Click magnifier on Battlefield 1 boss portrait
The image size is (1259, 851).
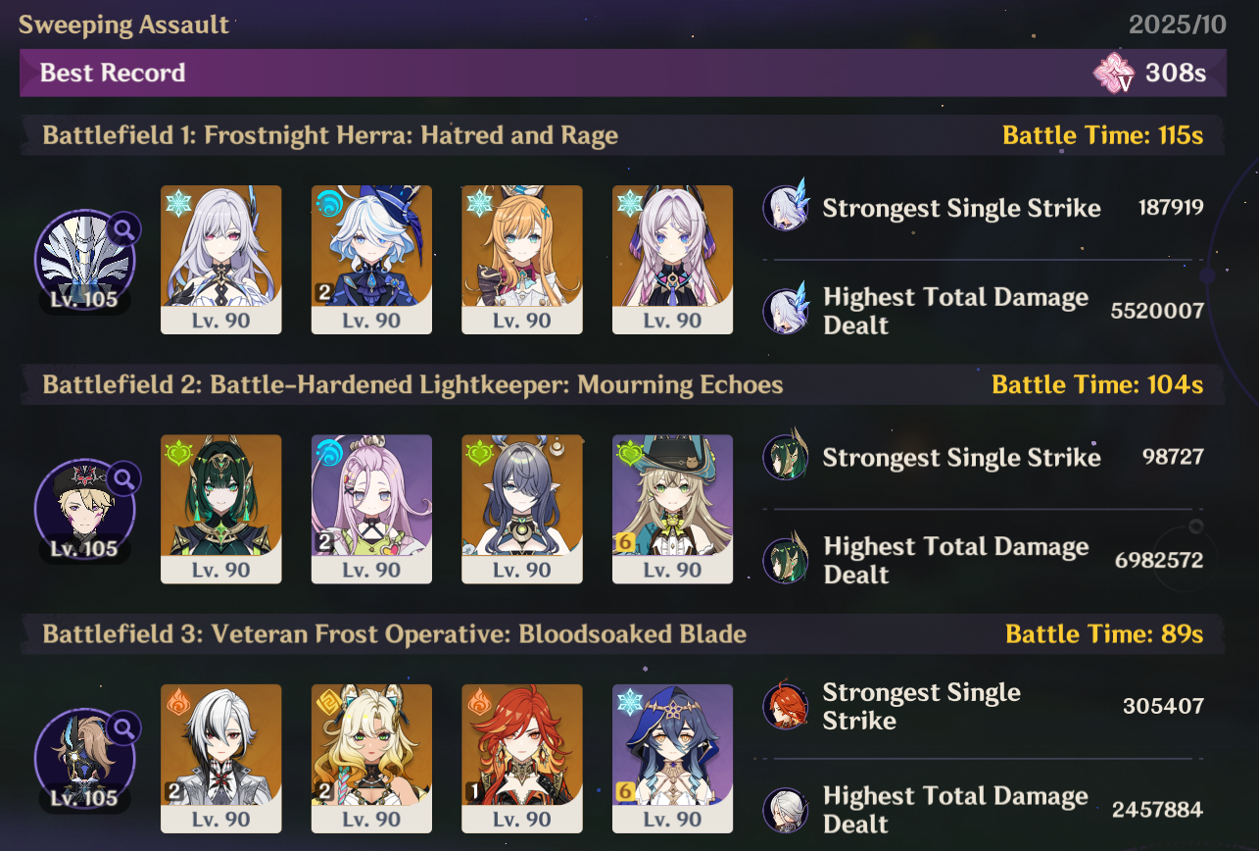point(124,229)
